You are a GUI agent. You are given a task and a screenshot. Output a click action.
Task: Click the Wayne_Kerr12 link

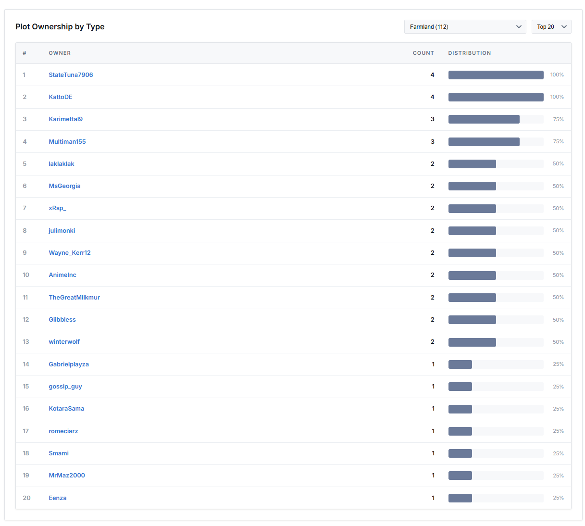[70, 253]
